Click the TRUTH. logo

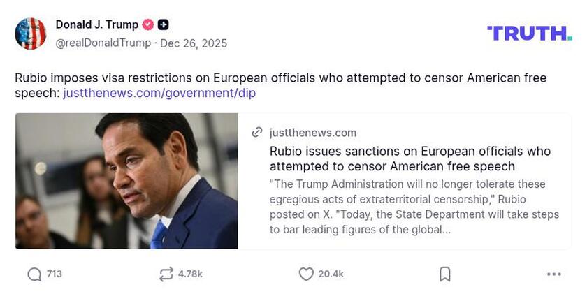pos(529,33)
